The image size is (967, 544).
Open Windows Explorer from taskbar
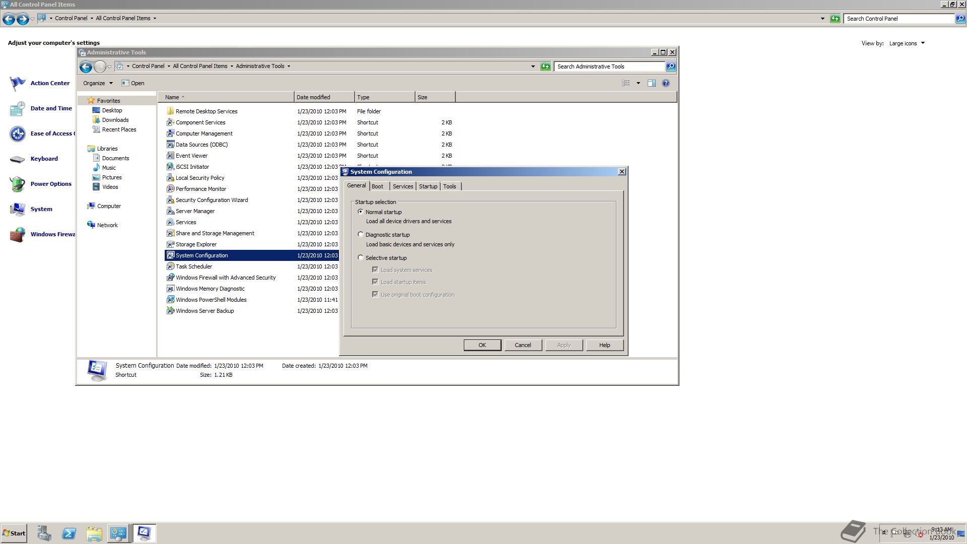94,533
